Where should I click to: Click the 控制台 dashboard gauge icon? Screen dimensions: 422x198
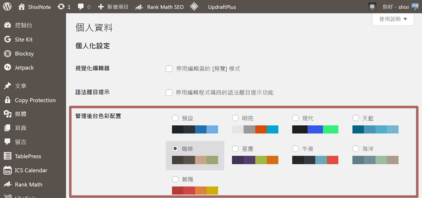point(7,25)
